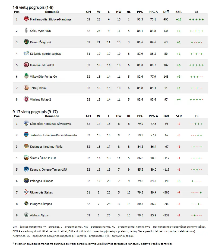Click the Vilniaus Rytas-2 team logo

[26, 99]
